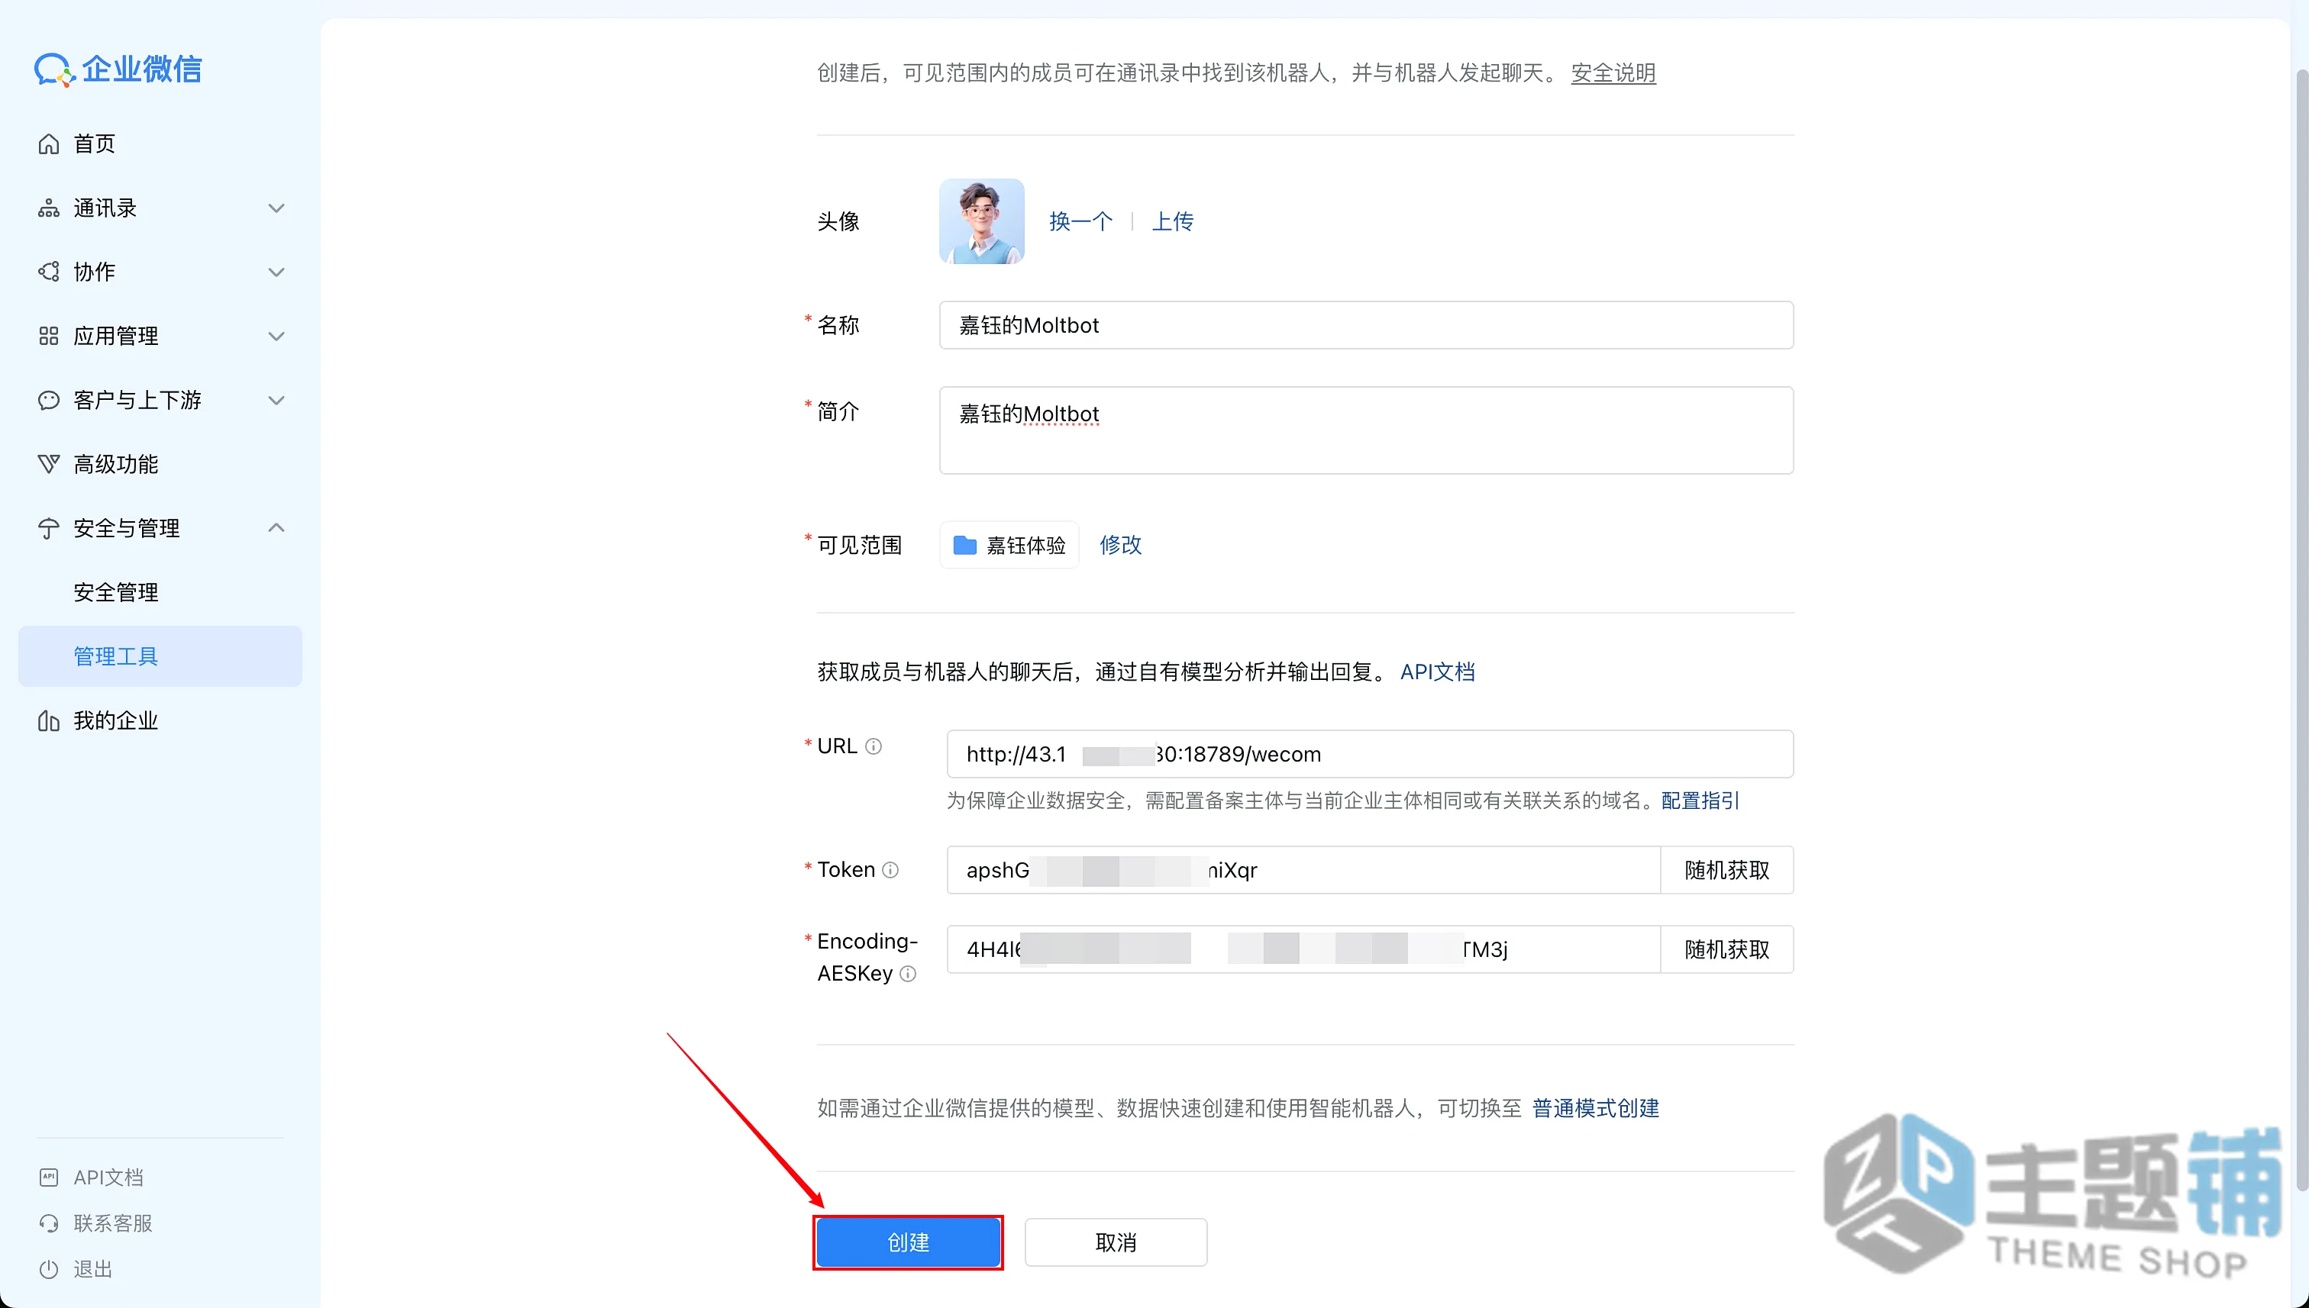Click the 名称 input field
This screenshot has height=1308, width=2309.
pos(1366,325)
